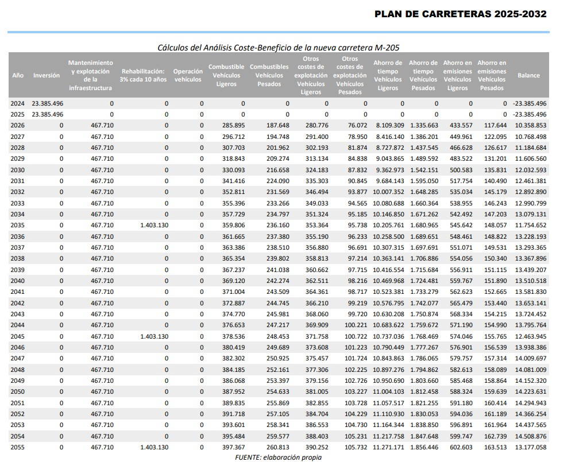
Task: Click 10.007.352 in the 2032 row
Action: click(x=388, y=192)
